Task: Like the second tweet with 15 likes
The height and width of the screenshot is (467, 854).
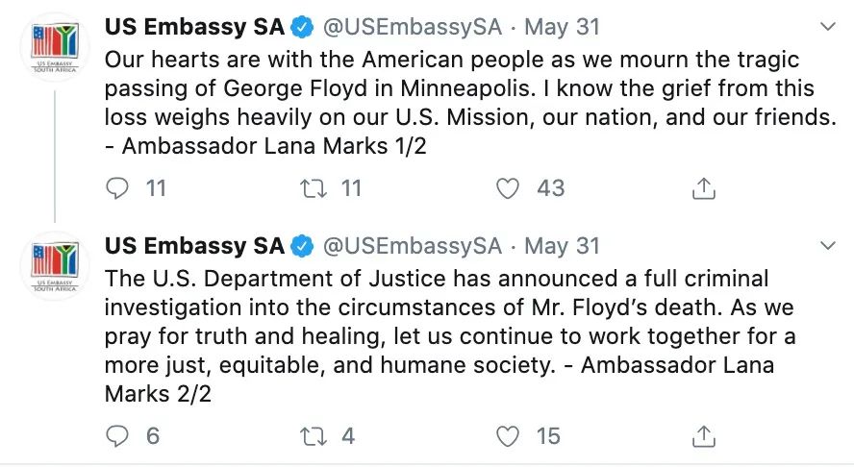Action: coord(509,436)
